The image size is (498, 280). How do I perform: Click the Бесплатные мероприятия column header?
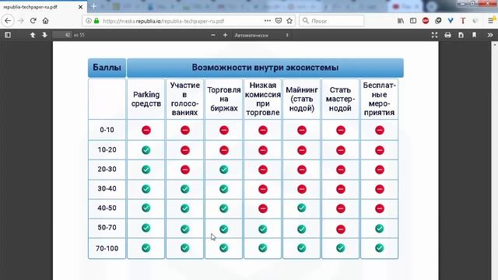coord(379,99)
